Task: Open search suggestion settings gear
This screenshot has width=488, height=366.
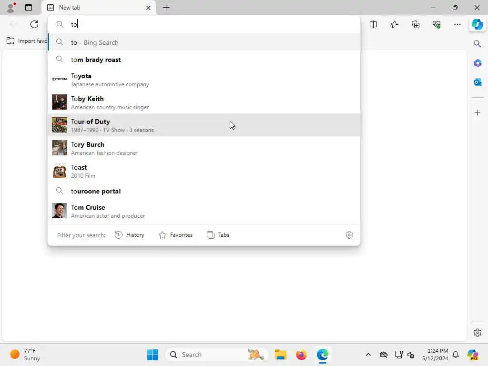Action: point(349,235)
